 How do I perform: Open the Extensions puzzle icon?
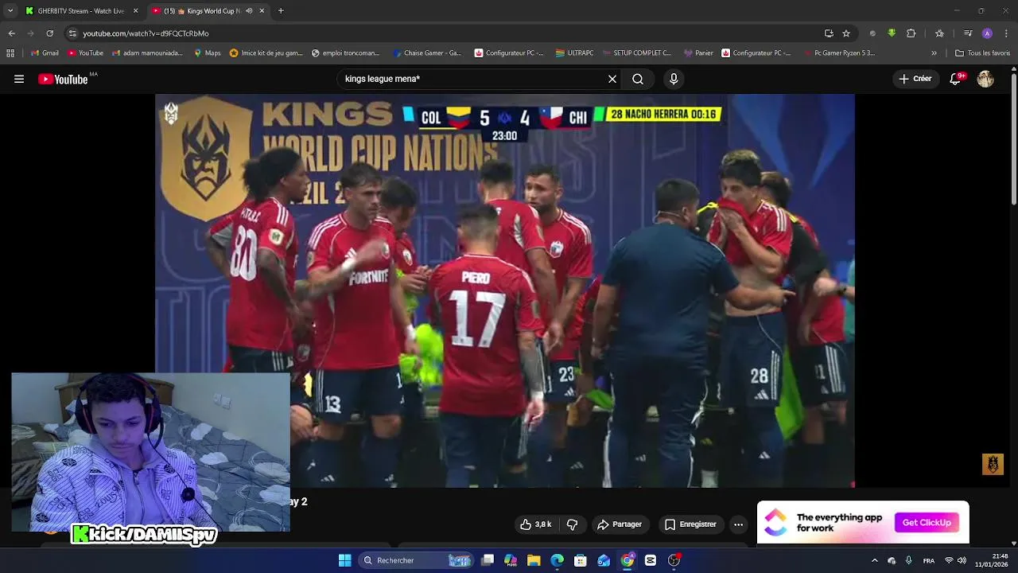point(911,33)
